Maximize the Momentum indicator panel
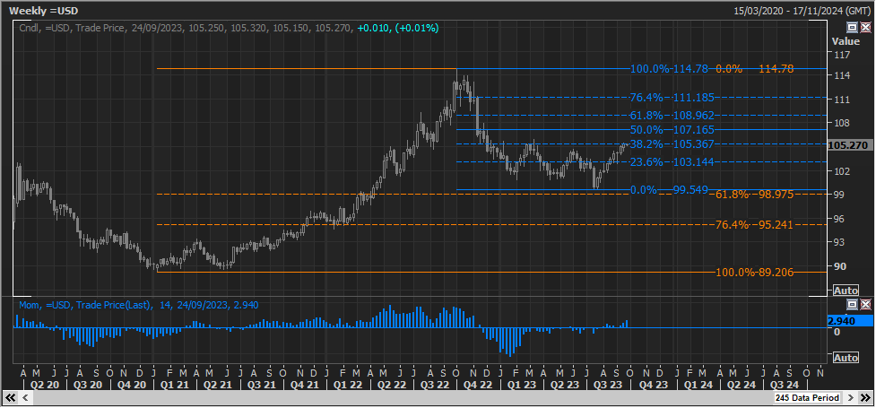Image resolution: width=876 pixels, height=408 pixels. click(853, 304)
